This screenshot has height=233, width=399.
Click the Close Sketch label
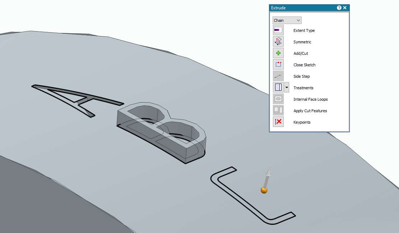(x=304, y=65)
